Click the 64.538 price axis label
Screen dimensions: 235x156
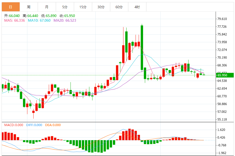coord(222,81)
